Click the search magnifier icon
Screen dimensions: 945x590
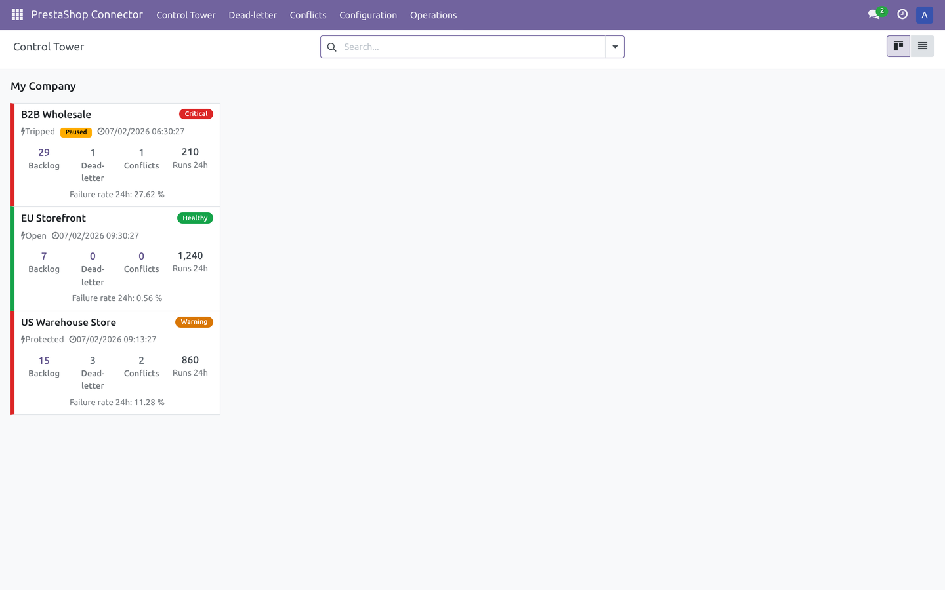click(x=332, y=47)
